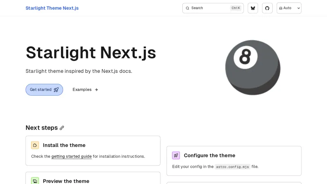Click the Ctrl K shortcut badge
This screenshot has width=327, height=184.
pos(236,8)
